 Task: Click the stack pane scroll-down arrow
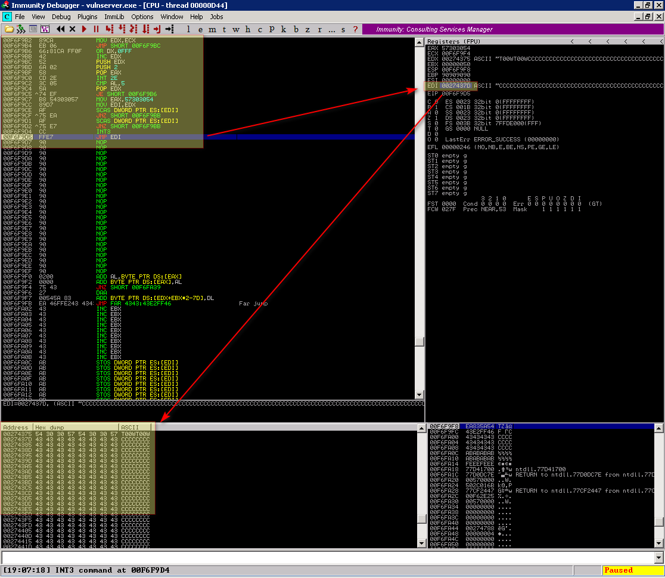pos(658,543)
